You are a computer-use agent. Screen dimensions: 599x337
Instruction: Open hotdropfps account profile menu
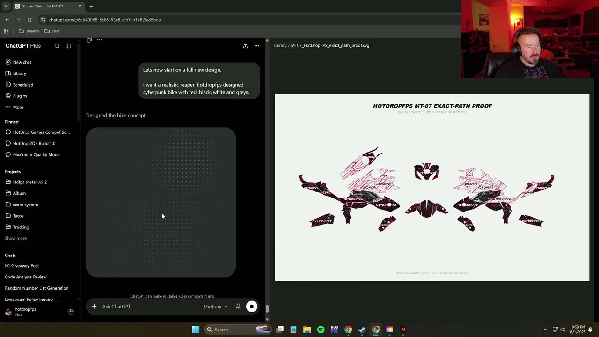pos(21,312)
